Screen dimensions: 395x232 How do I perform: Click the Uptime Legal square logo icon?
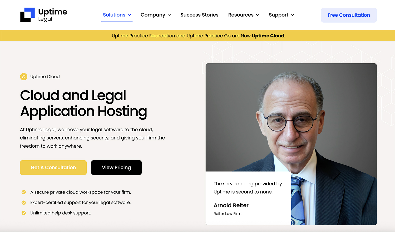pyautogui.click(x=27, y=15)
